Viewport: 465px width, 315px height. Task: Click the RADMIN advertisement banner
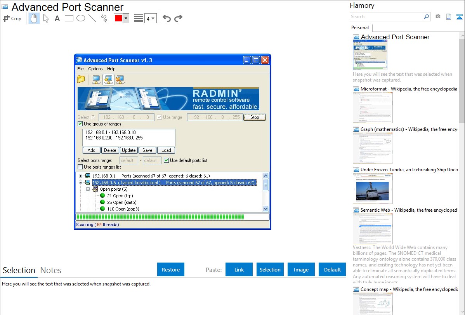[168, 99]
